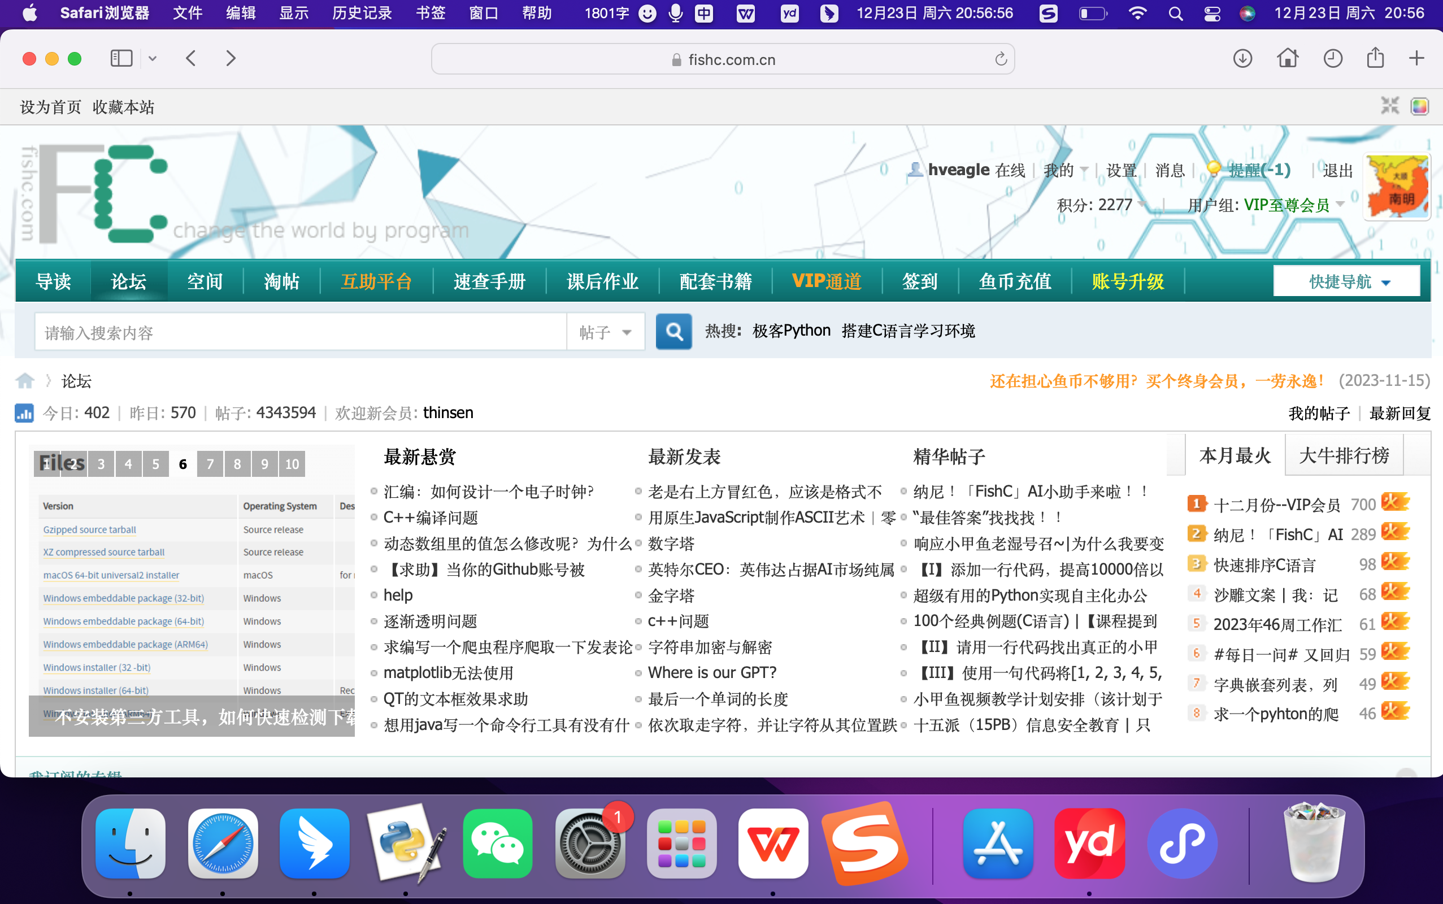Click the Safari address bar
Image resolution: width=1443 pixels, height=904 pixels.
click(723, 59)
